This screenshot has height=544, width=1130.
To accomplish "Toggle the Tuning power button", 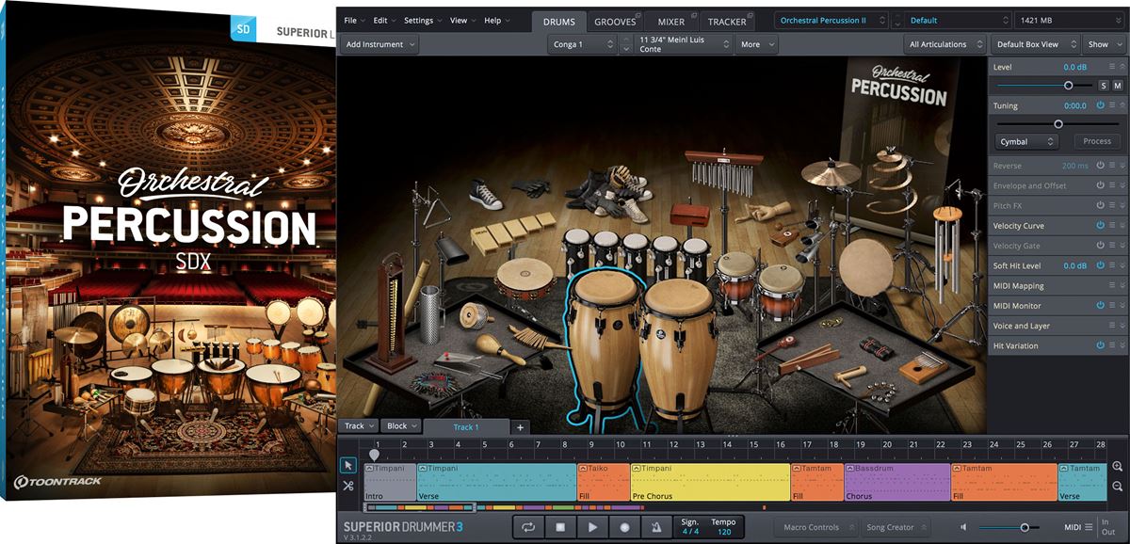I will click(1100, 105).
